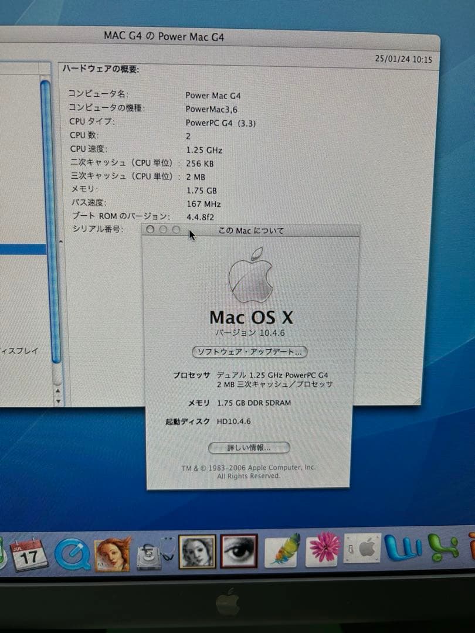Select the eye photograph icon in the Dock
Screen dimensions: 475x633
pyautogui.click(x=238, y=551)
